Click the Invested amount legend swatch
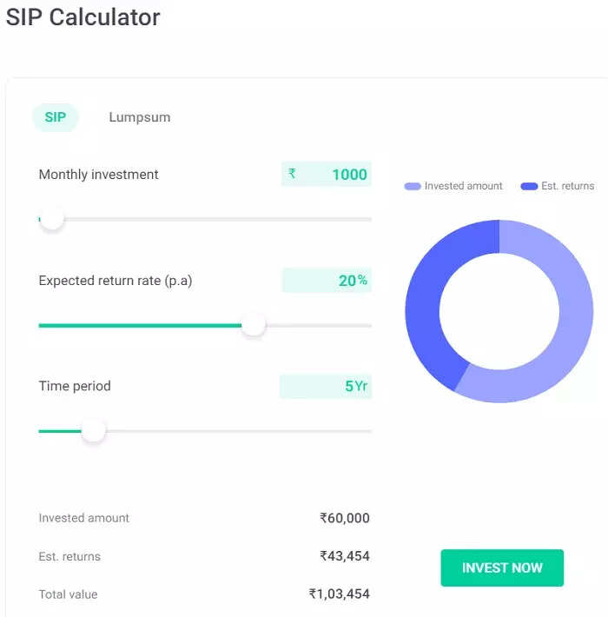 (x=413, y=186)
